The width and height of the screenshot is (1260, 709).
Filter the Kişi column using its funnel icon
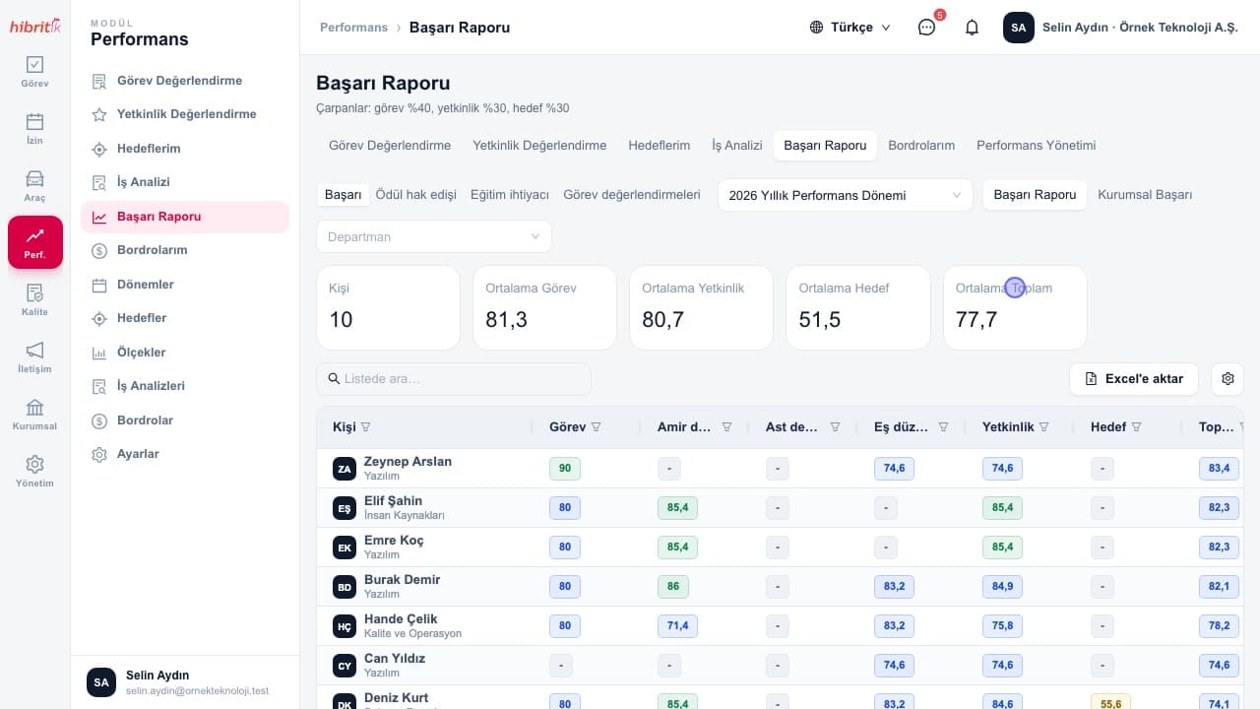click(366, 427)
